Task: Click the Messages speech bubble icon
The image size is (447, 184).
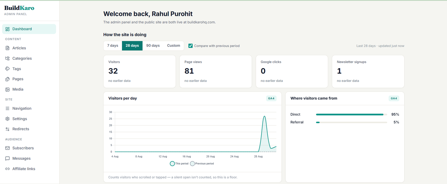Action: point(7,158)
